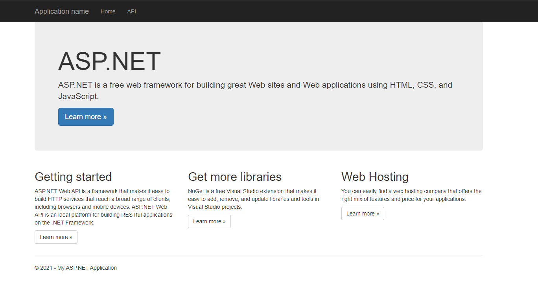Open Learn more under Getting started
The image size is (538, 289).
[56, 237]
